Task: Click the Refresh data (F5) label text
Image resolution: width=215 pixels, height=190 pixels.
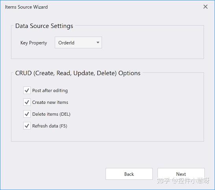Action: (50, 126)
